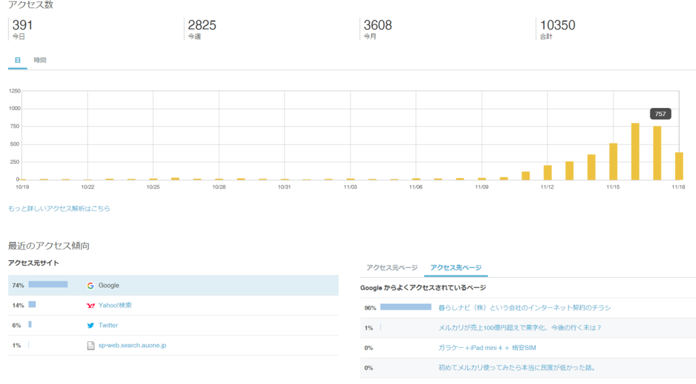Image resolution: width=696 pixels, height=384 pixels.
Task: Open the sp-web.search.auone.jp link
Action: [133, 345]
